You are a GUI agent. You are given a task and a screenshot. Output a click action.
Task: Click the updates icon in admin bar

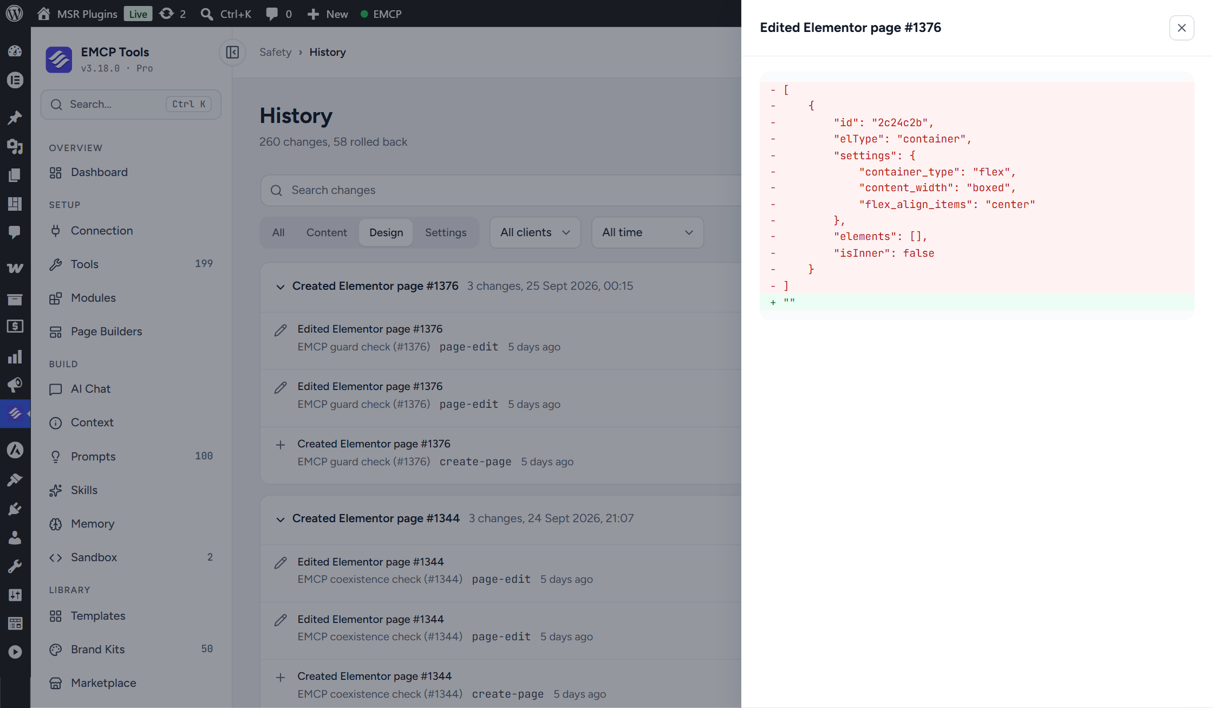tap(173, 14)
